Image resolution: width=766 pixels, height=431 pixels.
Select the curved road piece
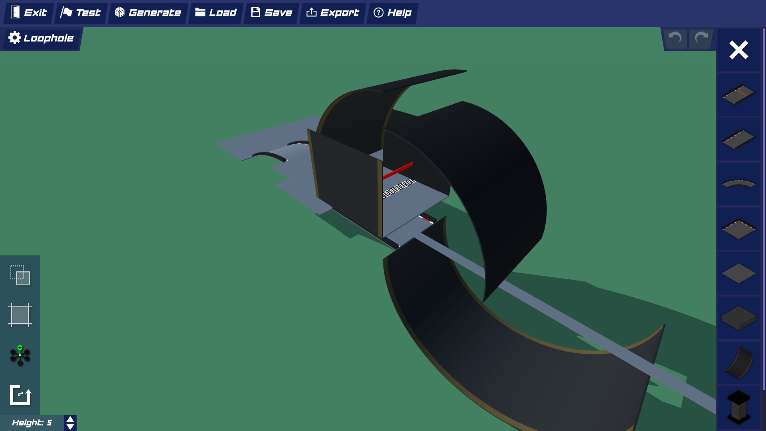tap(738, 184)
